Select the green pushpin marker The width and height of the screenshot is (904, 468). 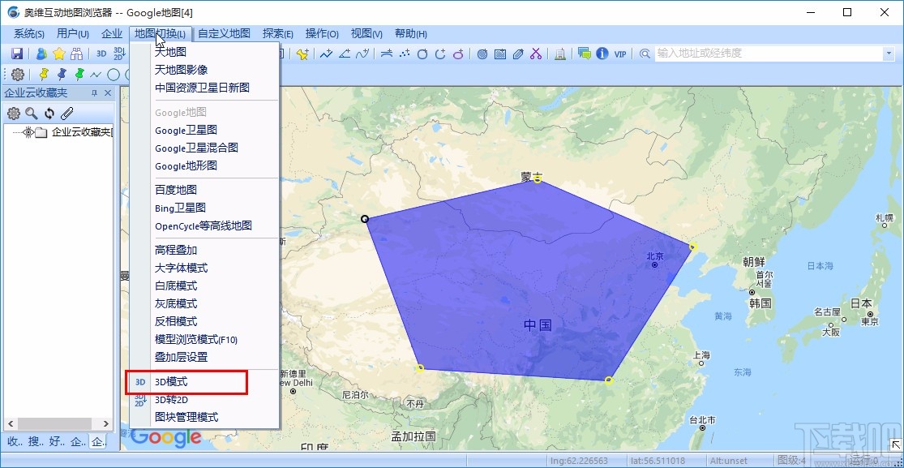(79, 74)
